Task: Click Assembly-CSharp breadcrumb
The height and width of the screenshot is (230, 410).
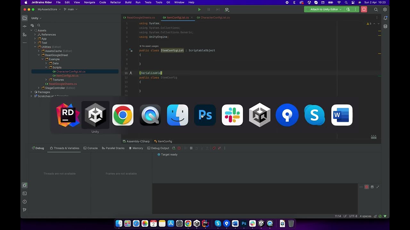Action: 136,141
